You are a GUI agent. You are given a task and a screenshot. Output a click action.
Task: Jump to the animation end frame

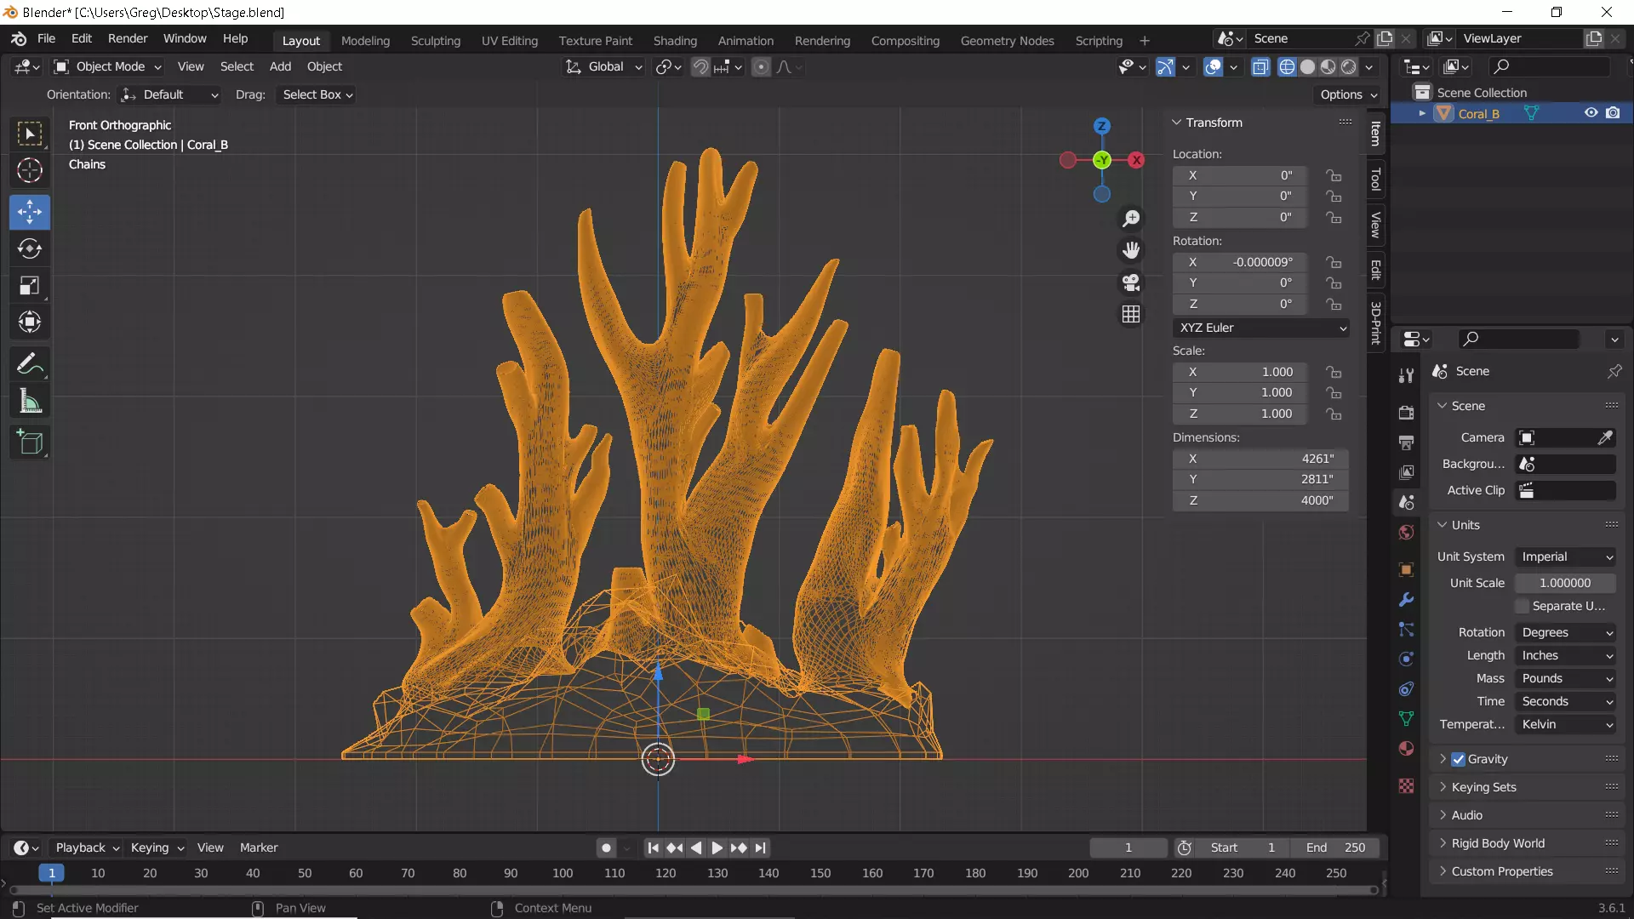[760, 848]
